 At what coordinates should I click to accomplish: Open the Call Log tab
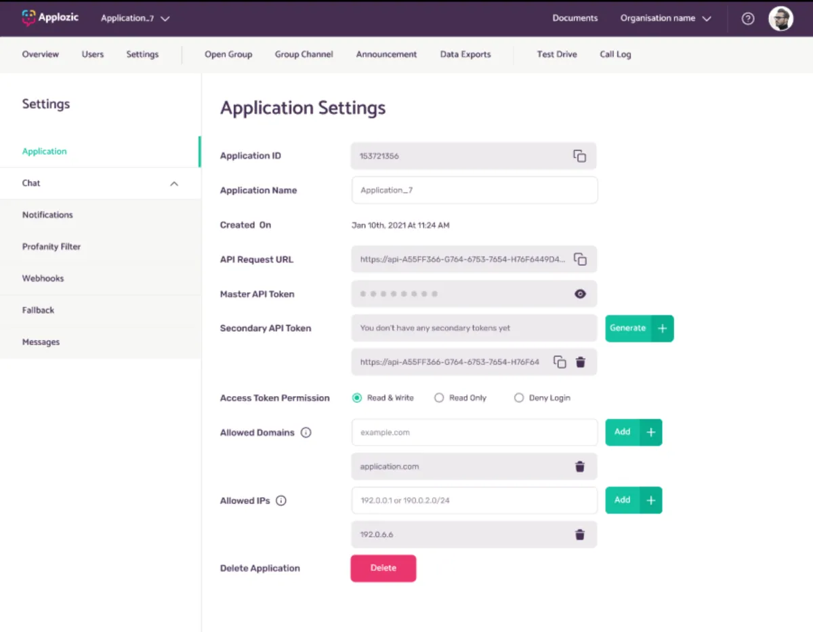[x=615, y=54]
